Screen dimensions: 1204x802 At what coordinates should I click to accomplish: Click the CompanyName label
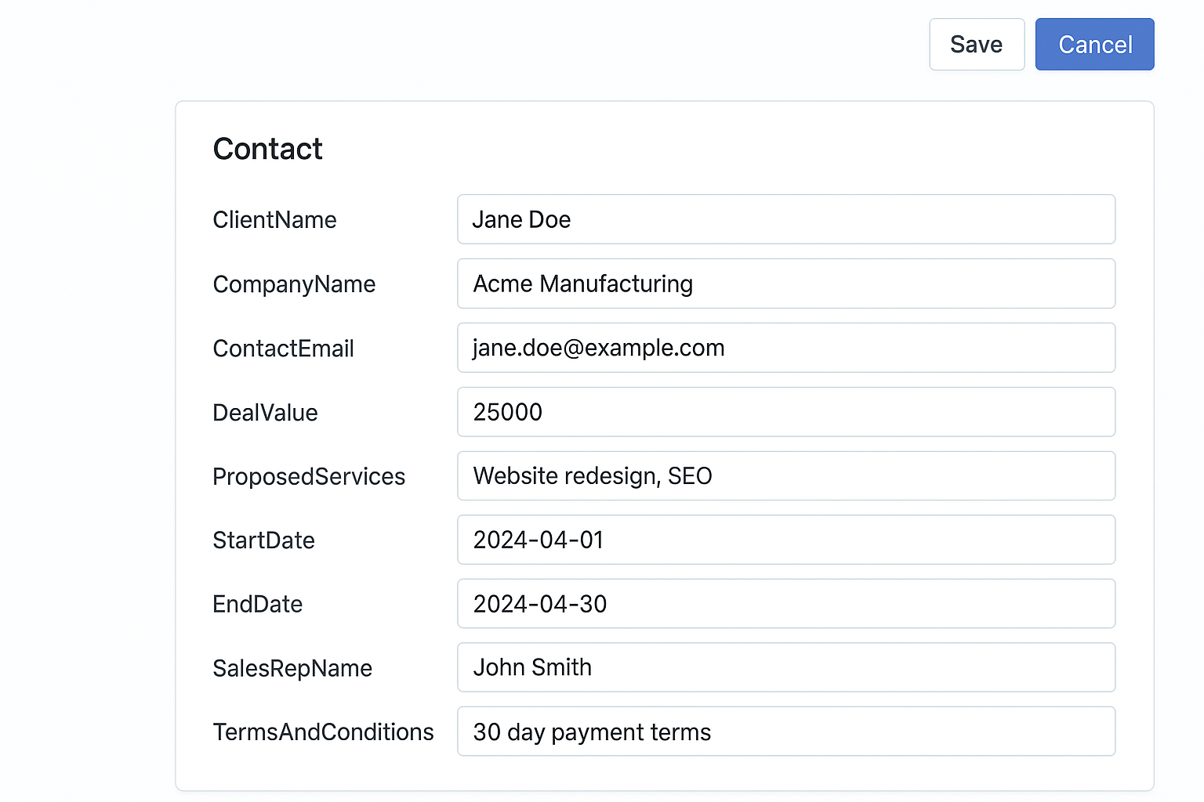[294, 284]
